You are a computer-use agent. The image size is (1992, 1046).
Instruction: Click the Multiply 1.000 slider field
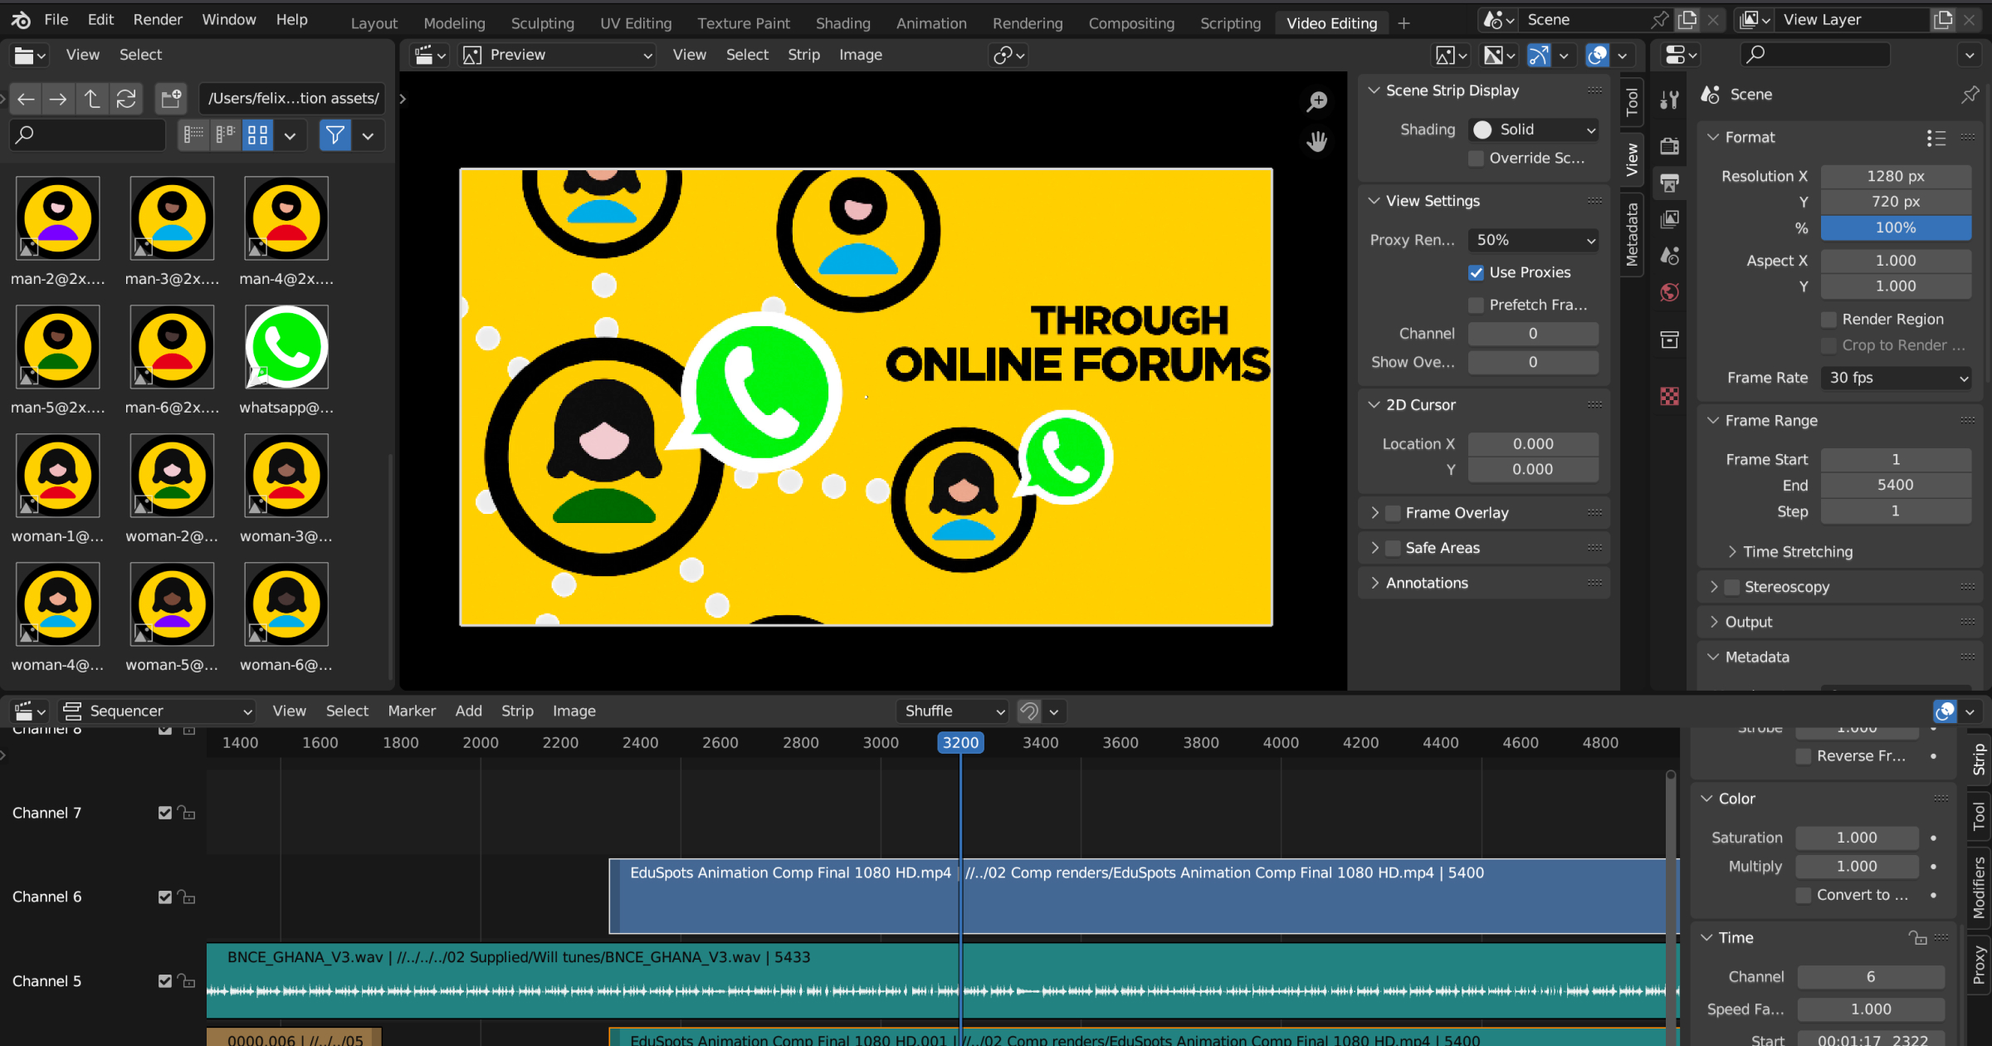pos(1857,867)
